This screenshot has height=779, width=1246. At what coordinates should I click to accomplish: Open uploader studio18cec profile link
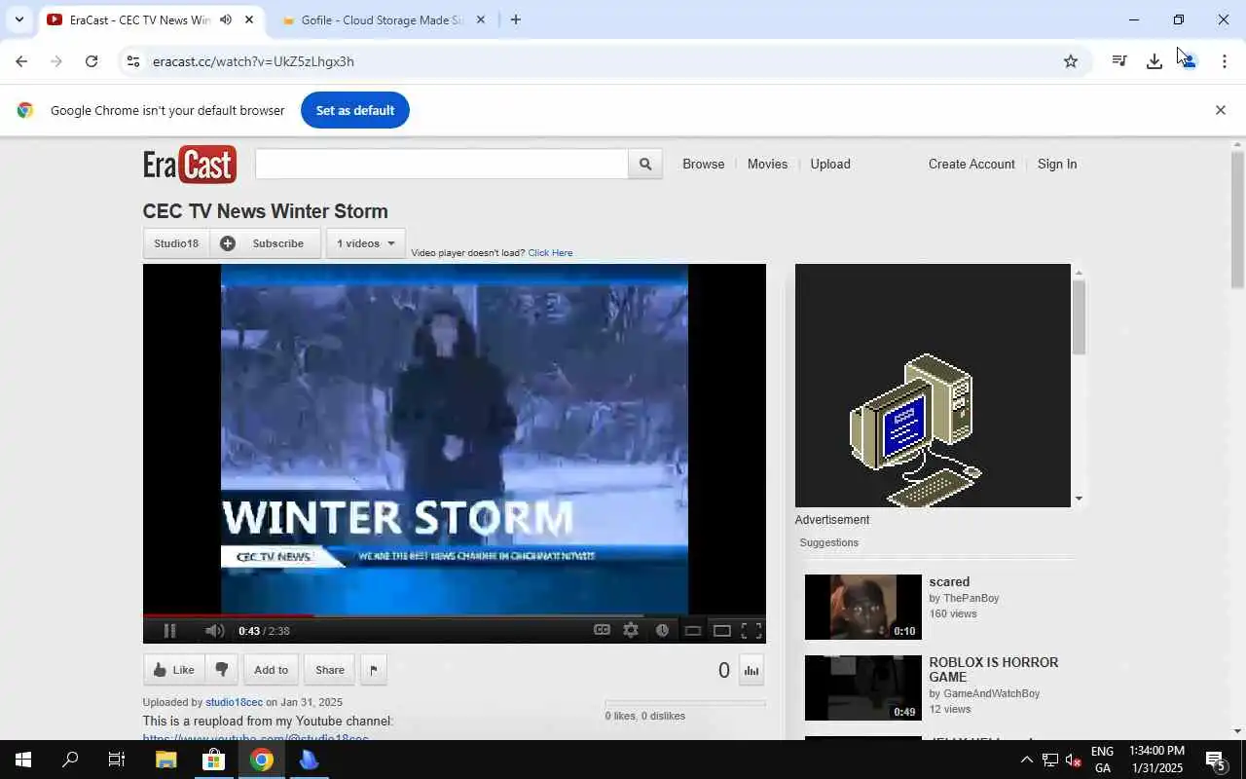(x=234, y=702)
